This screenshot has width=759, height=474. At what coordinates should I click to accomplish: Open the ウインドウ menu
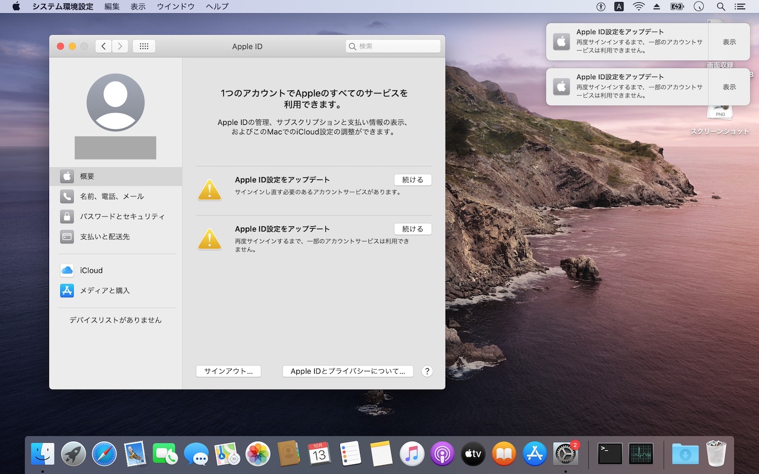pyautogui.click(x=176, y=7)
